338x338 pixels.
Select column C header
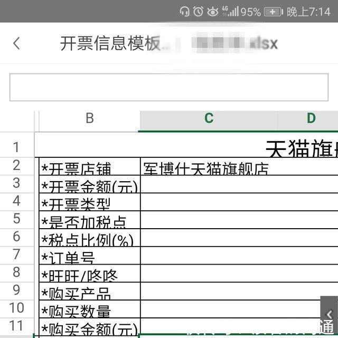click(209, 121)
